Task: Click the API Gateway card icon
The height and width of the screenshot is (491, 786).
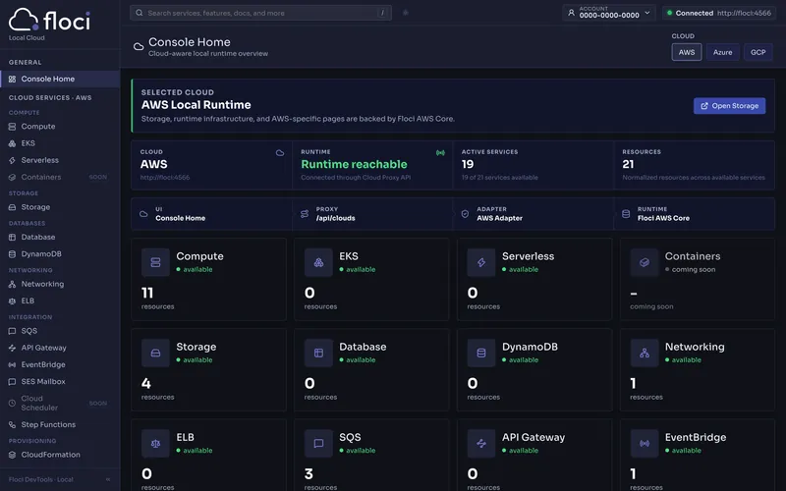Action: coord(481,444)
